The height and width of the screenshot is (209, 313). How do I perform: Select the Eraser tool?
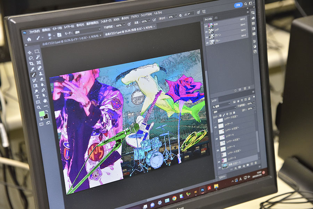tap(42, 79)
